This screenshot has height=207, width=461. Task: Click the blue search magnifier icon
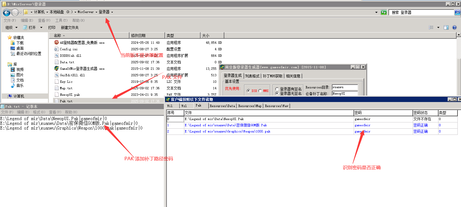click(x=457, y=12)
